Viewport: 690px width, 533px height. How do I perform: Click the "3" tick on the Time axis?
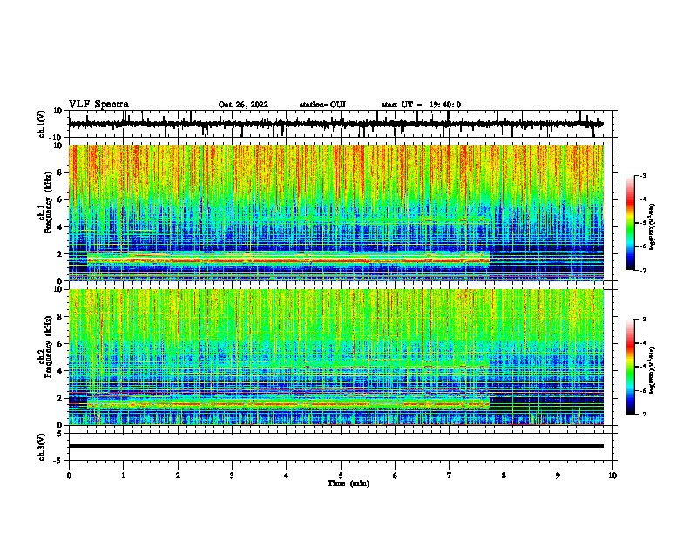pos(232,476)
